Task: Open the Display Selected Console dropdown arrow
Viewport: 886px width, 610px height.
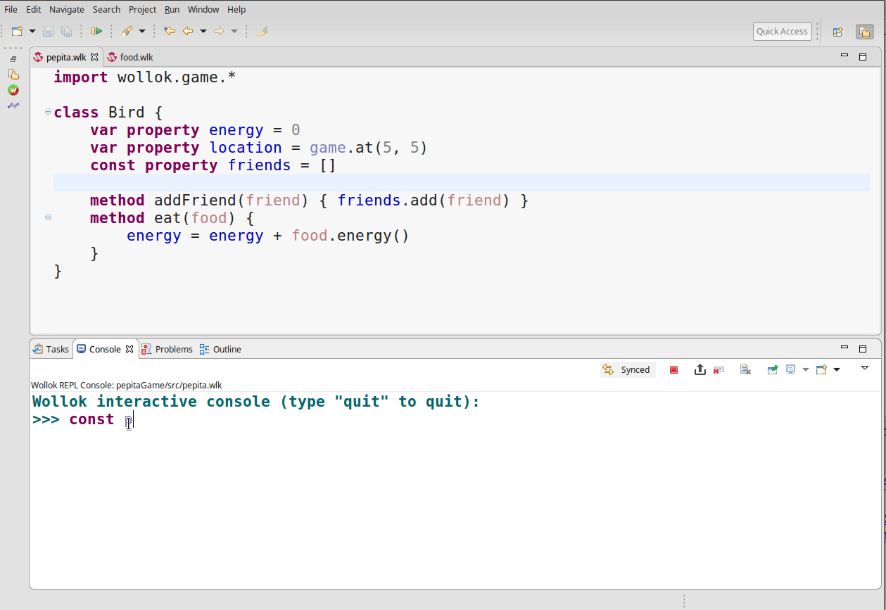Action: click(x=806, y=369)
